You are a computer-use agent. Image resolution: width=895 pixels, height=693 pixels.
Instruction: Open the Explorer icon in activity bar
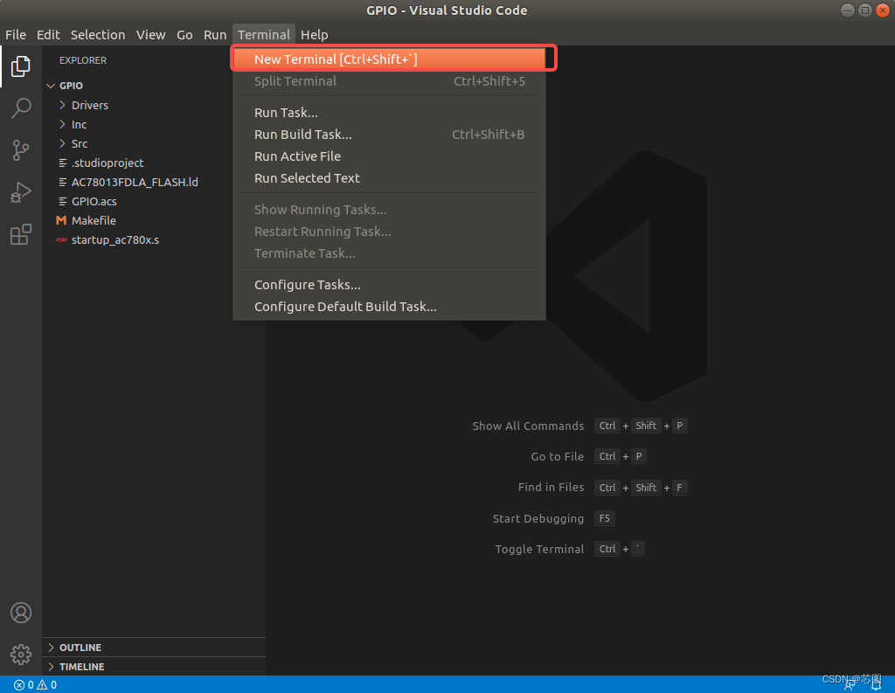coord(20,65)
